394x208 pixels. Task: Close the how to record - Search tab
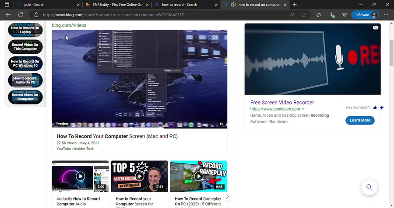point(216,4)
